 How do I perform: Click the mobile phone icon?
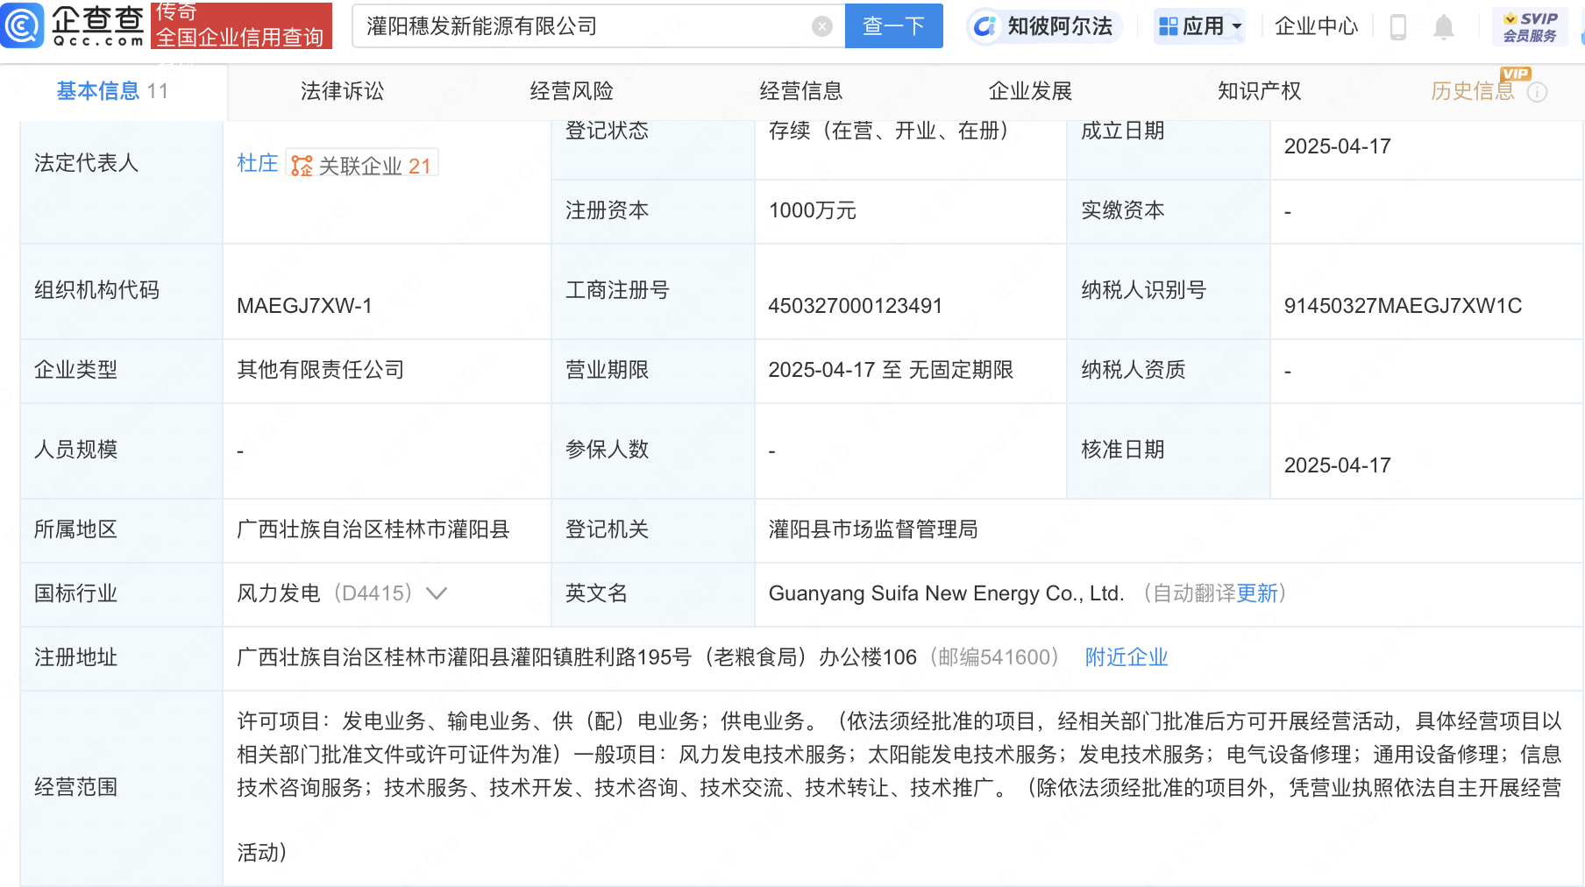click(x=1397, y=26)
